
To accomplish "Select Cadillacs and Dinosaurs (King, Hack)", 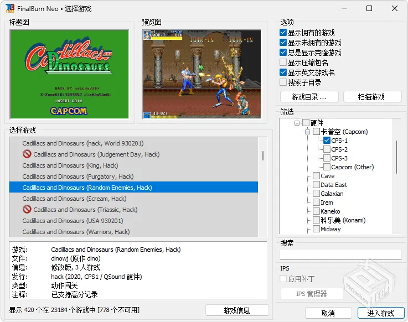I will pyautogui.click(x=70, y=165).
